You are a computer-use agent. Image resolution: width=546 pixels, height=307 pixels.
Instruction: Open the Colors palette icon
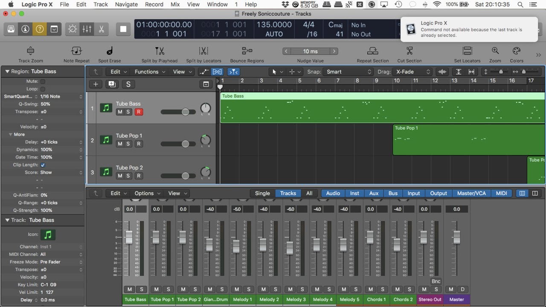pyautogui.click(x=517, y=51)
